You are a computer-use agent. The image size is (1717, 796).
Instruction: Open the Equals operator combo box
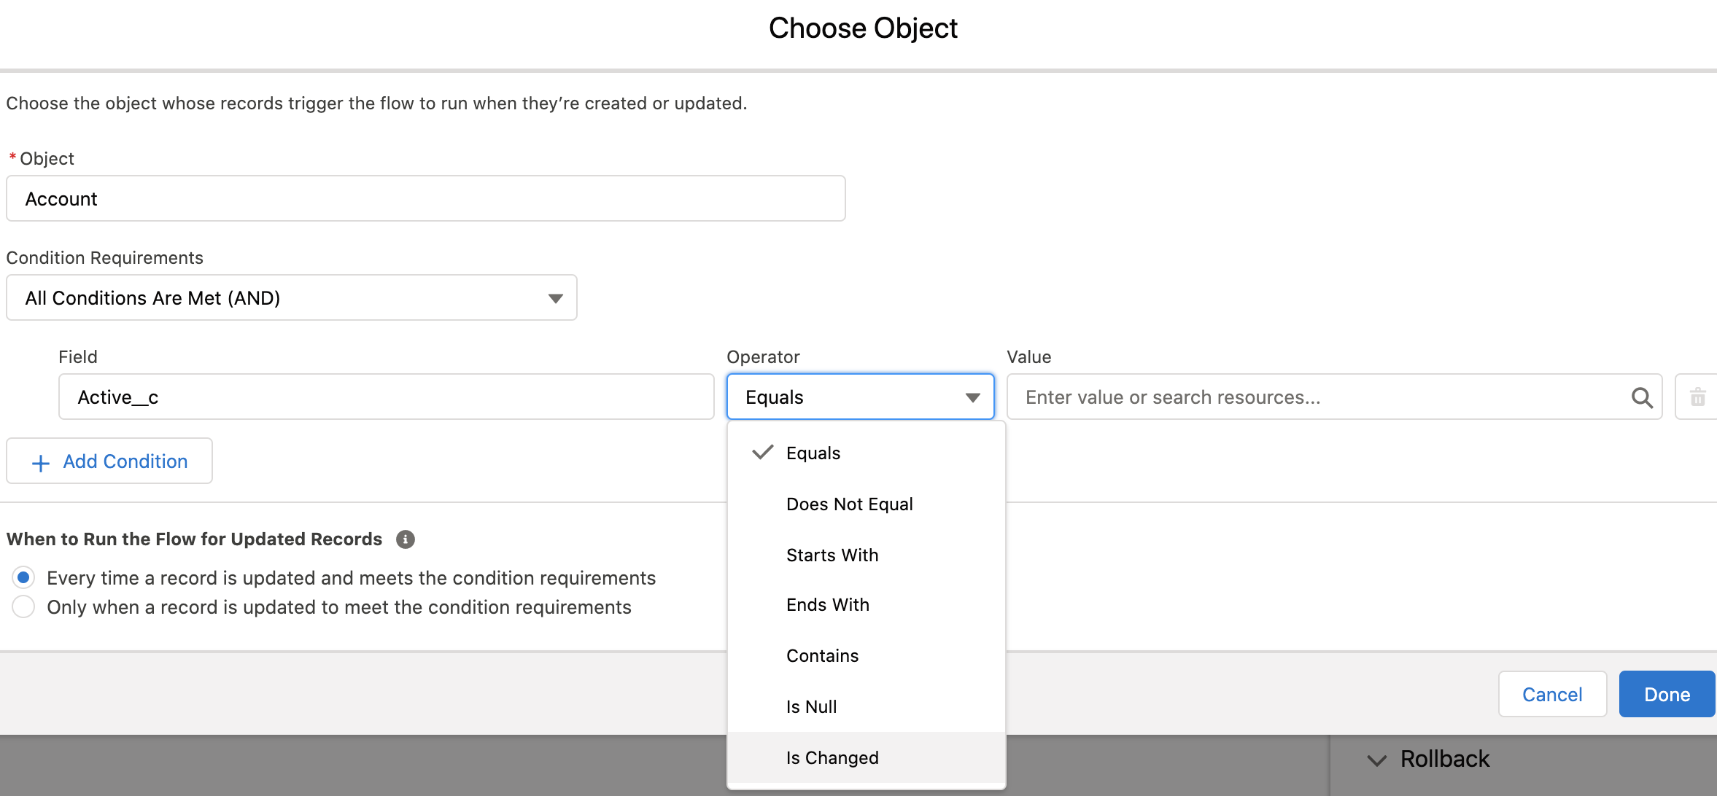(x=860, y=397)
